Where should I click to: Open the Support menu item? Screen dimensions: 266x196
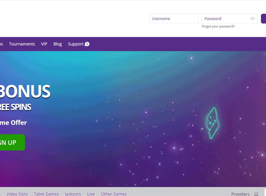pyautogui.click(x=75, y=44)
